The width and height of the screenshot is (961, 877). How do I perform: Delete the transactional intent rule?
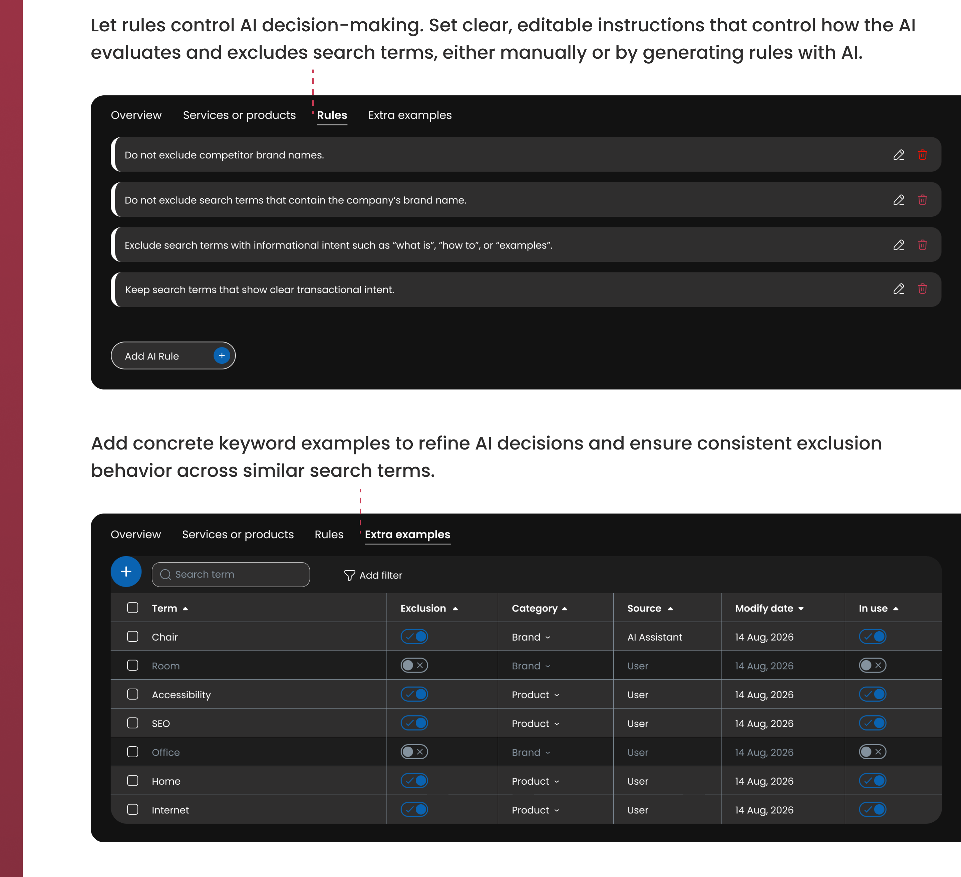pos(922,289)
